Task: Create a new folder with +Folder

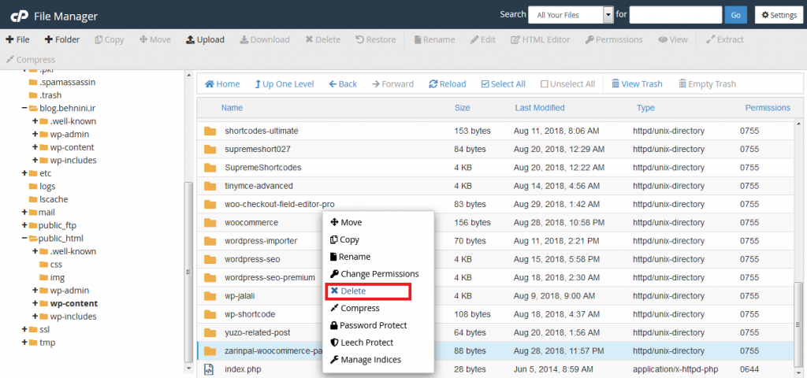Action: tap(62, 39)
